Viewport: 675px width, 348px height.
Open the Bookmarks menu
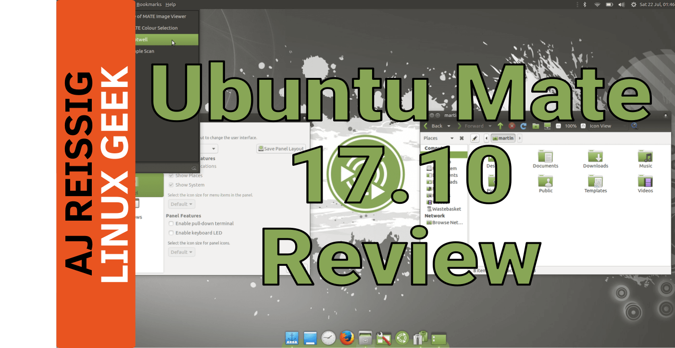(x=149, y=4)
